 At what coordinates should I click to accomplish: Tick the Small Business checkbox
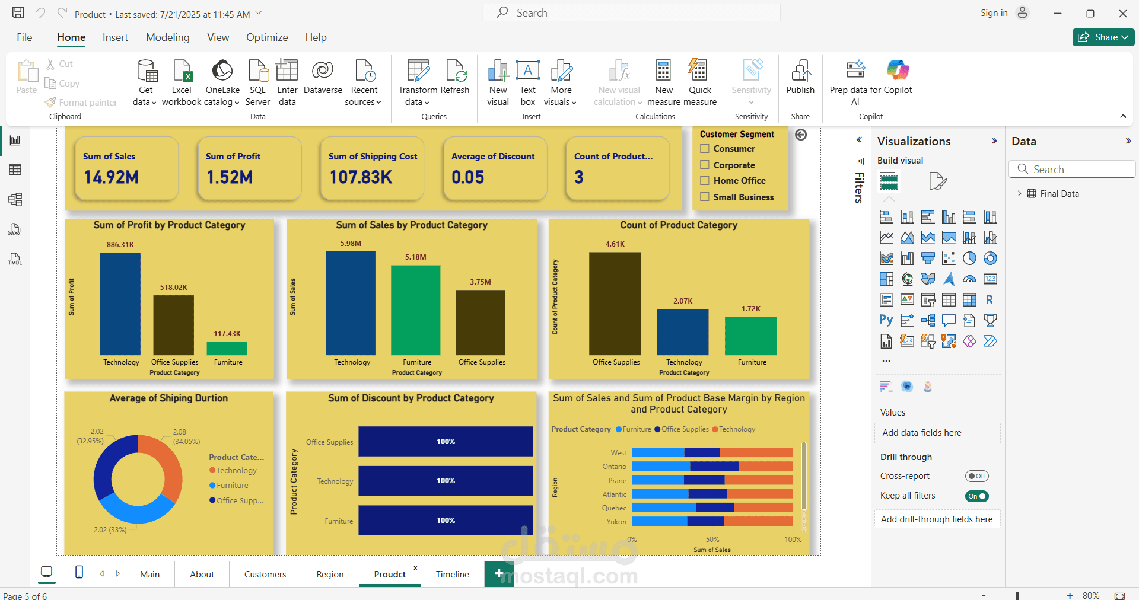(705, 197)
